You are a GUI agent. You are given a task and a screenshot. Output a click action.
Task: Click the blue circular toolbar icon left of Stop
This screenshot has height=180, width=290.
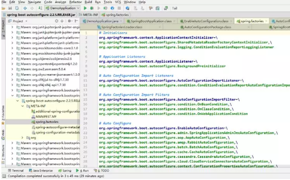112,8
